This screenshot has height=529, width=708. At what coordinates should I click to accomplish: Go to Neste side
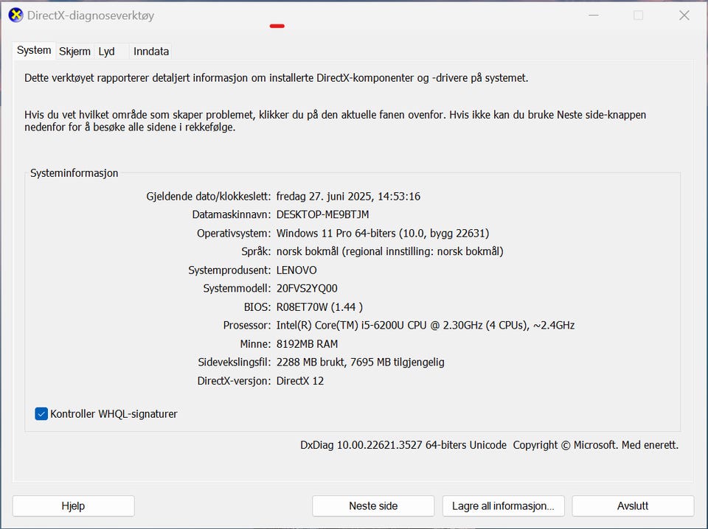373,506
